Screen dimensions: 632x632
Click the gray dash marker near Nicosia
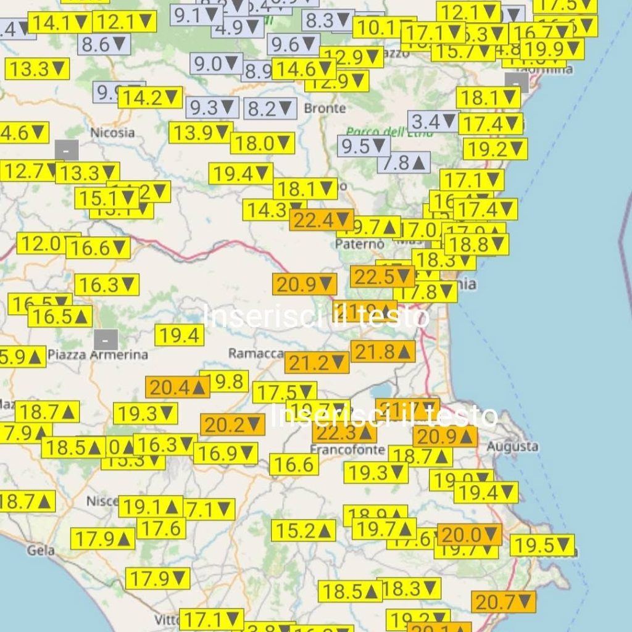click(67, 150)
